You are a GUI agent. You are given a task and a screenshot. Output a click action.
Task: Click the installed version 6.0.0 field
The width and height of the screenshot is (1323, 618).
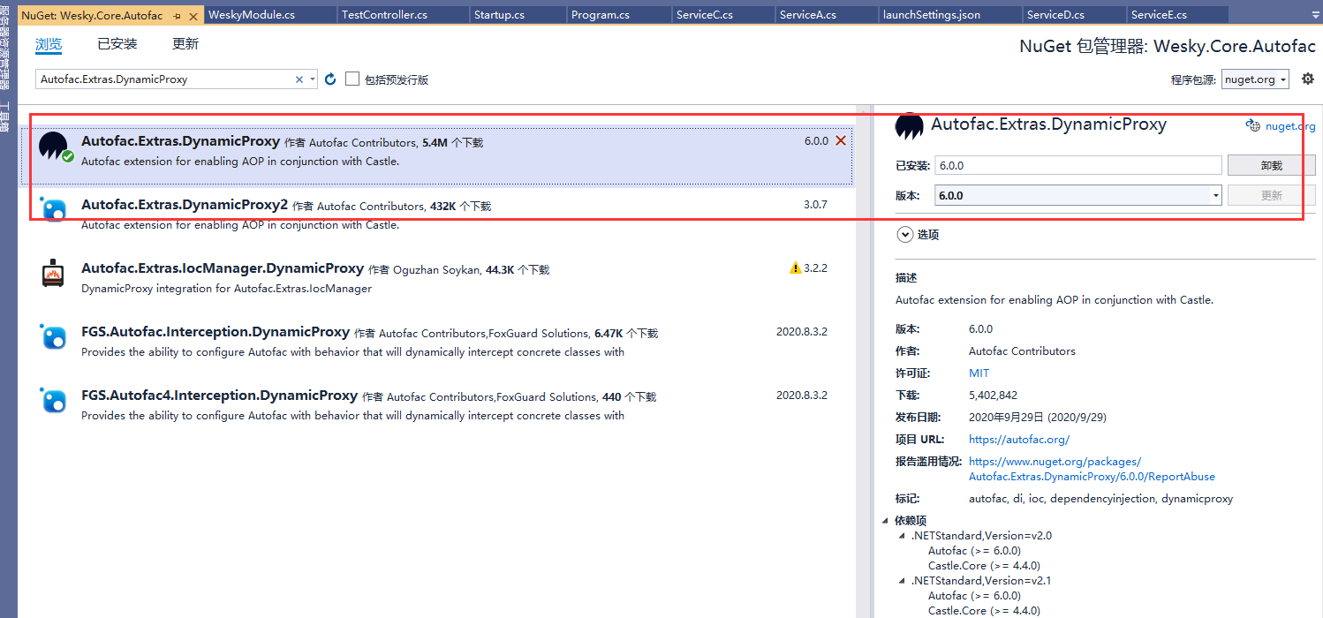(1078, 165)
